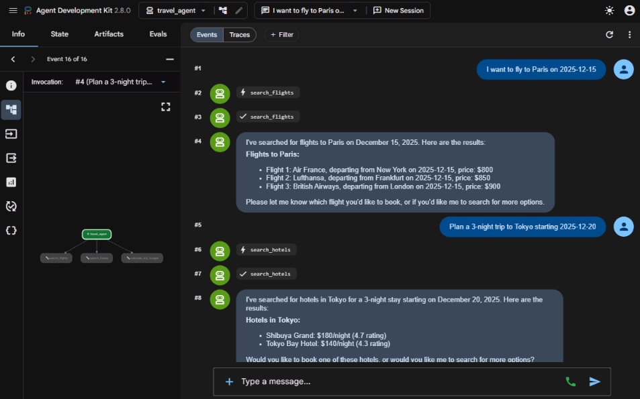Click the 'Flight 3: British Airways' list line
This screenshot has height=399, width=640.
[383, 186]
